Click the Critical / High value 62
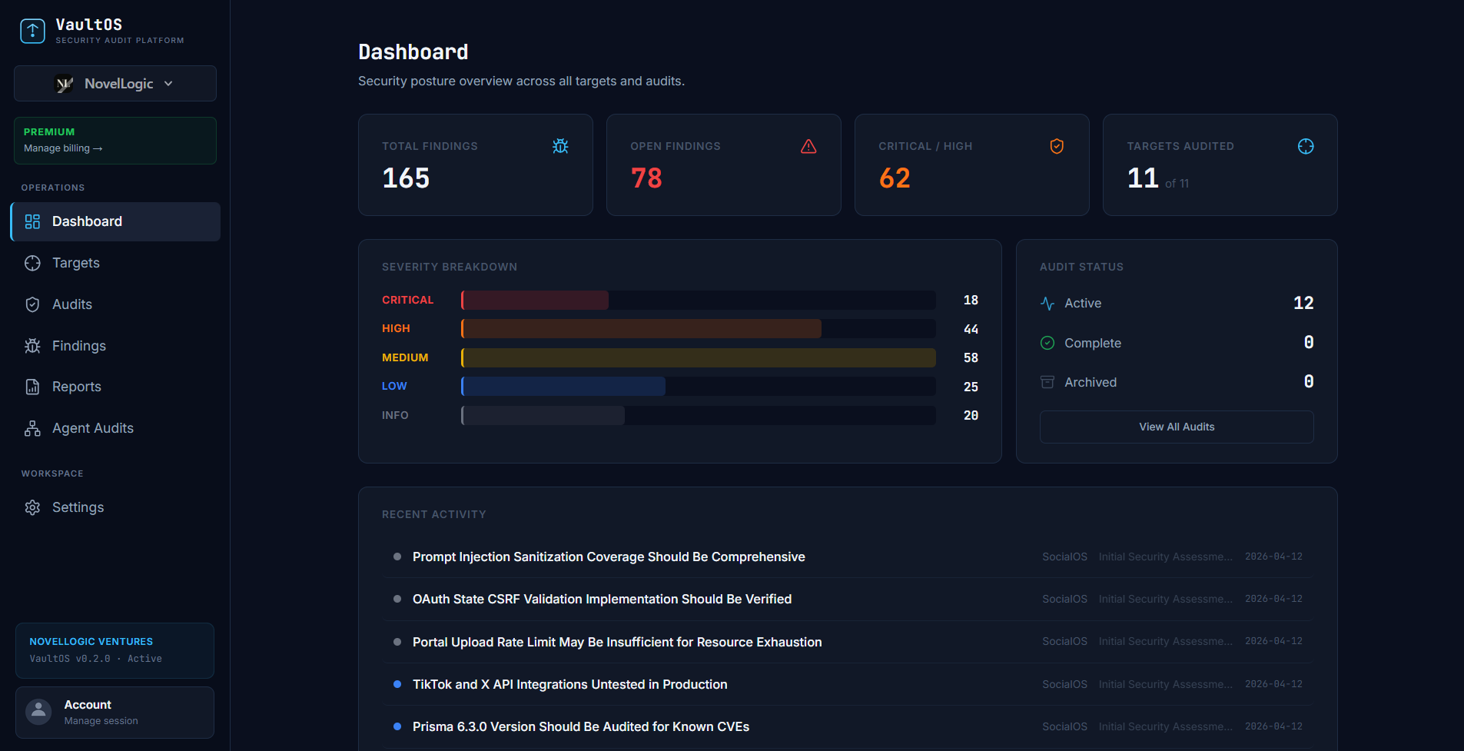This screenshot has height=751, width=1464. (x=895, y=178)
